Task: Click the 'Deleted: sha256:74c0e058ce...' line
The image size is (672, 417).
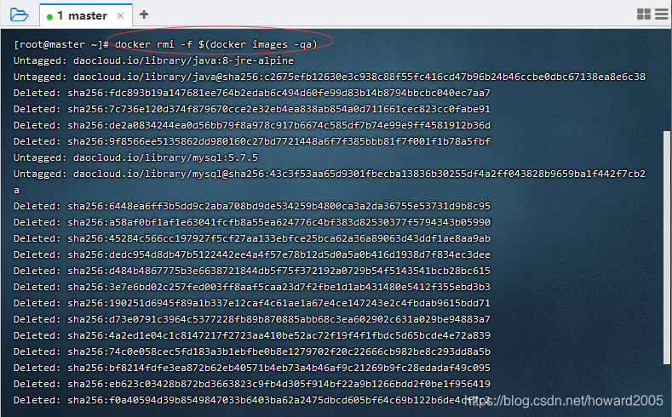Action: click(x=251, y=351)
